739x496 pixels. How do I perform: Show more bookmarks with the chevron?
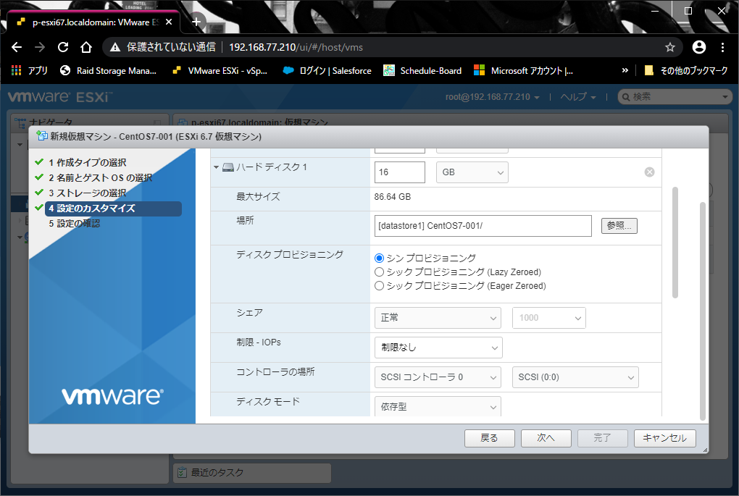tap(625, 71)
